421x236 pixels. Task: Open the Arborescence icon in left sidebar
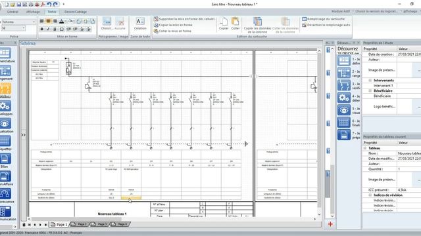point(5,194)
